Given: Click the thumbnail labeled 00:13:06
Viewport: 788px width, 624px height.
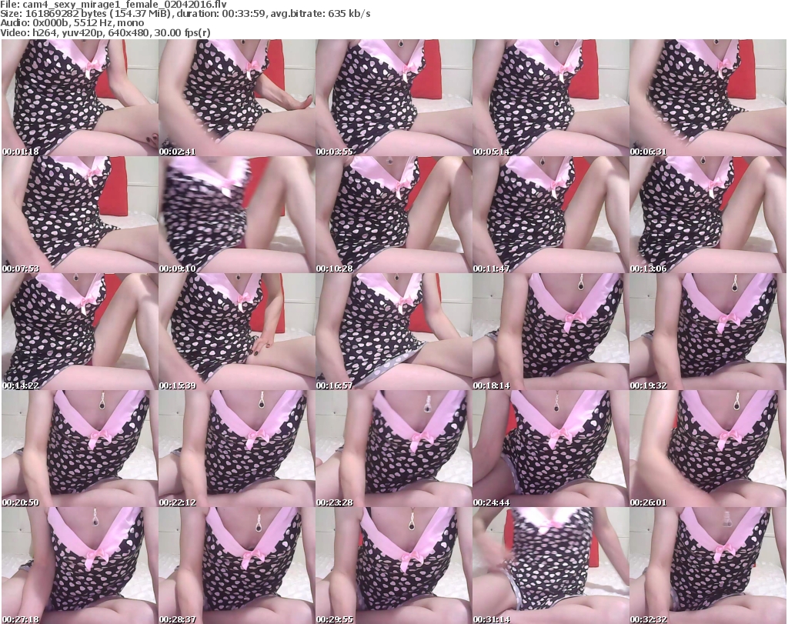Looking at the screenshot, I should click(x=708, y=215).
